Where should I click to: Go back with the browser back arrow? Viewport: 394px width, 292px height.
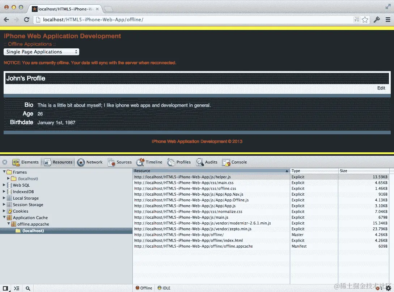click(7, 19)
